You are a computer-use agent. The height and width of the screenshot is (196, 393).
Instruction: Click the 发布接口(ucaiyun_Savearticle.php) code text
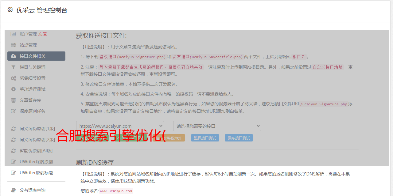(x=208, y=57)
